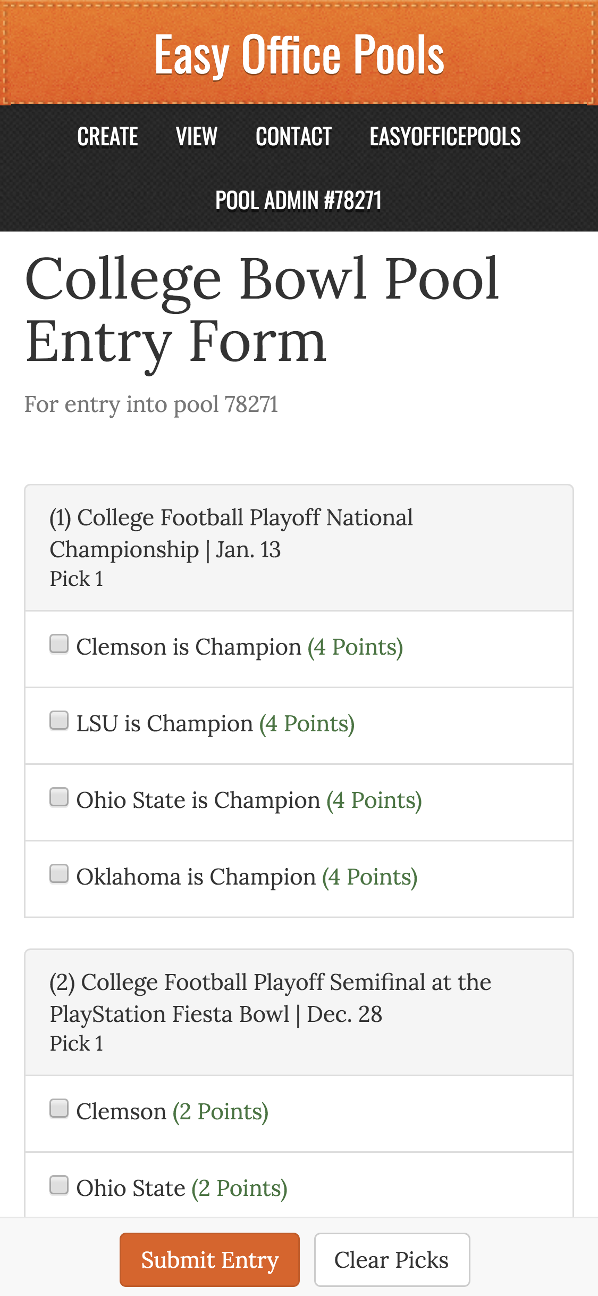The height and width of the screenshot is (1296, 598).
Task: Toggle the Oklahoma champion pick by its label
Action: [197, 877]
